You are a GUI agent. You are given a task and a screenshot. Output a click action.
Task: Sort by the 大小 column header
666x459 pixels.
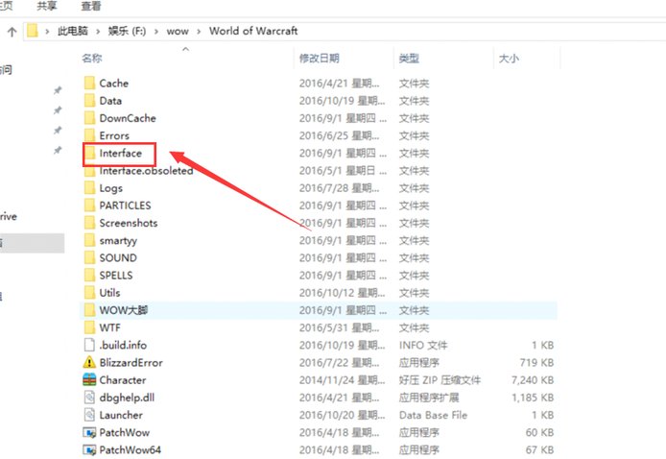(508, 59)
